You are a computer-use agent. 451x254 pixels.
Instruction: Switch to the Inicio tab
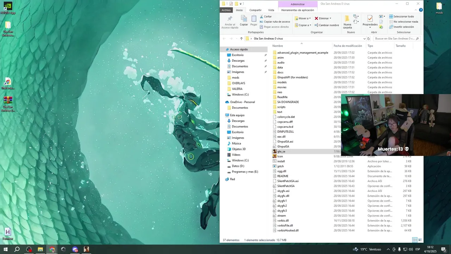[239, 10]
